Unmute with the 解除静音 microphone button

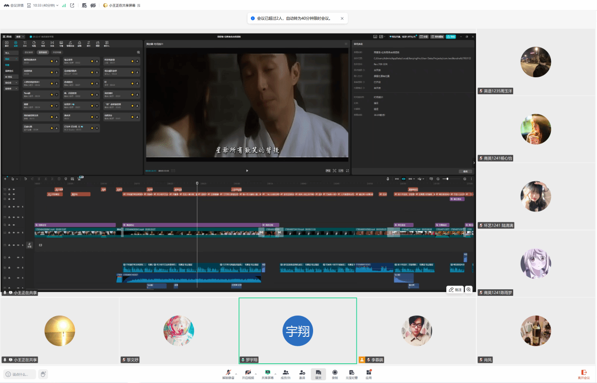tap(228, 374)
